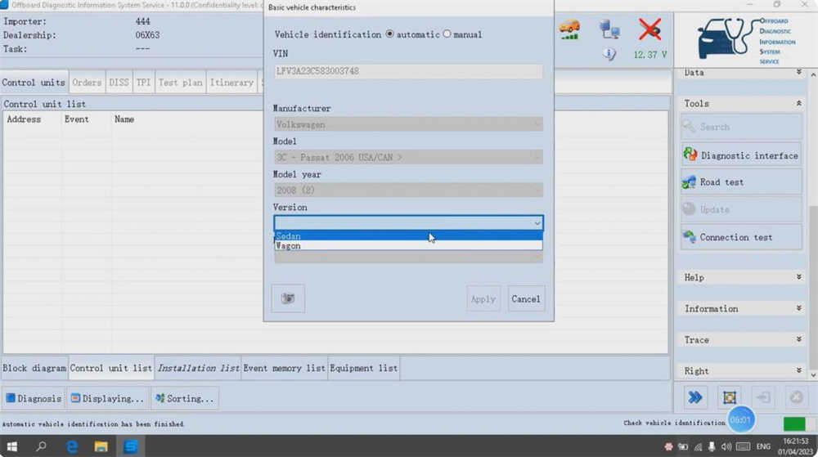
Task: Start Road test tool
Action: [x=741, y=181]
